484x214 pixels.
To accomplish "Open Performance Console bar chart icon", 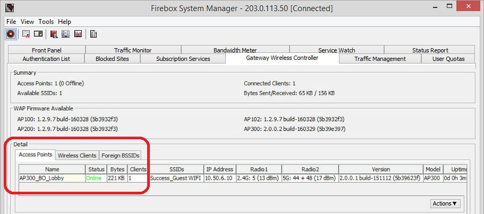I will pos(78,34).
